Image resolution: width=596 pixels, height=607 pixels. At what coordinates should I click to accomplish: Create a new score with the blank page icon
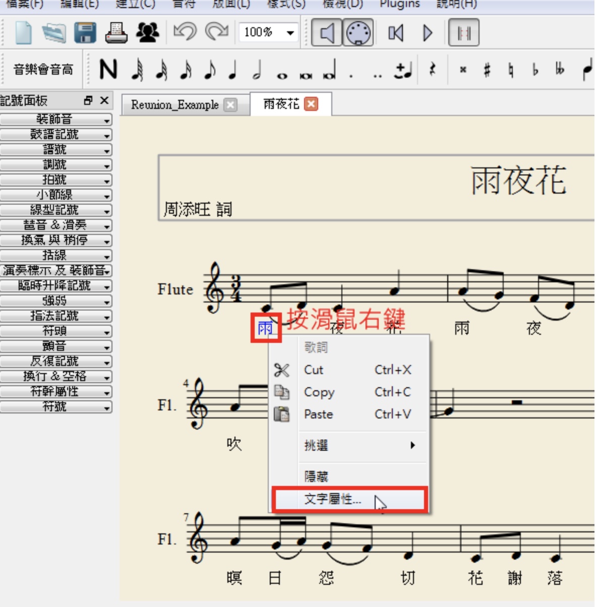[x=23, y=33]
